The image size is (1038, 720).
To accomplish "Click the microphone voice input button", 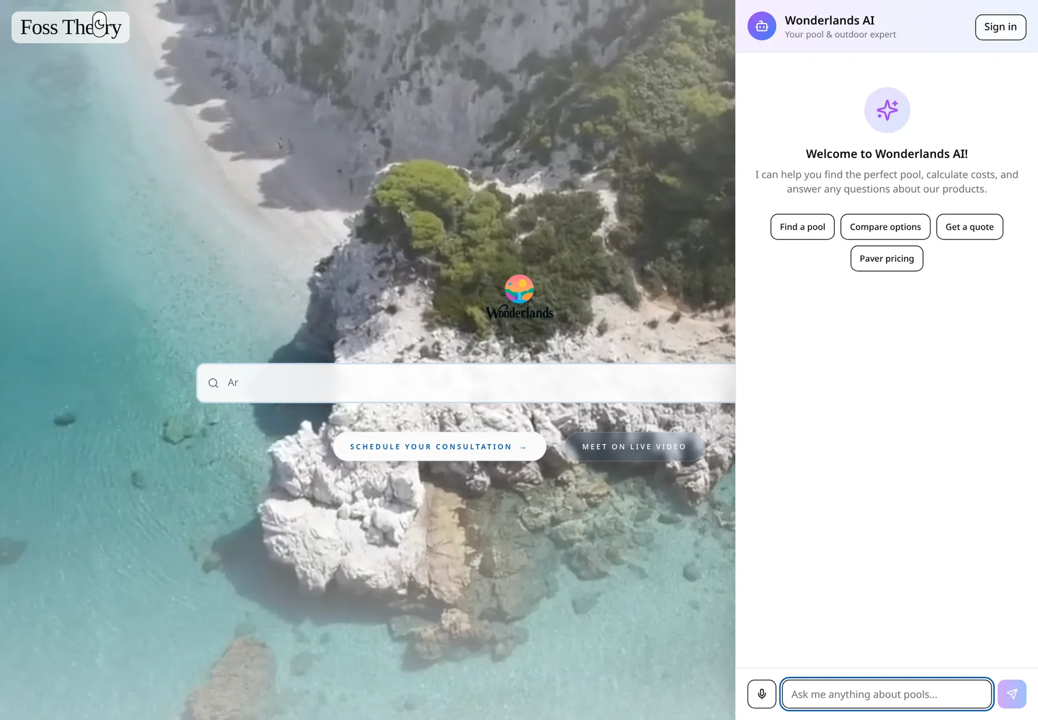I will tap(762, 694).
